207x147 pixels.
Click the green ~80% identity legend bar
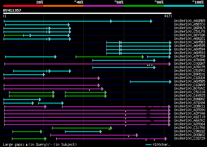144,6
